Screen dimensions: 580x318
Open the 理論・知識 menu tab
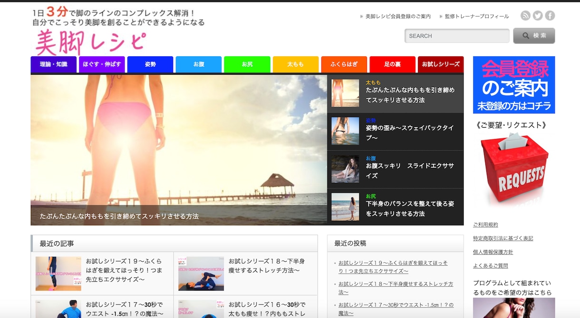(x=54, y=64)
